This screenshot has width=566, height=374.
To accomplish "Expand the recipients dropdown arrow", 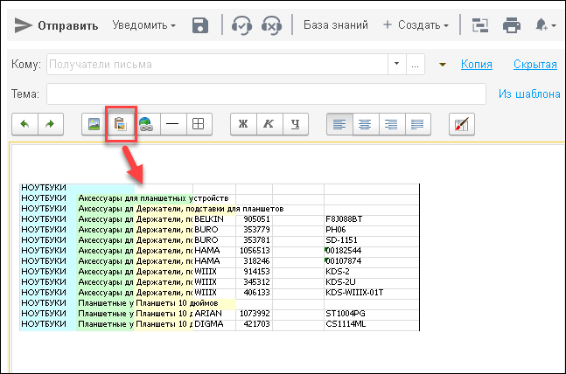I will click(x=396, y=64).
